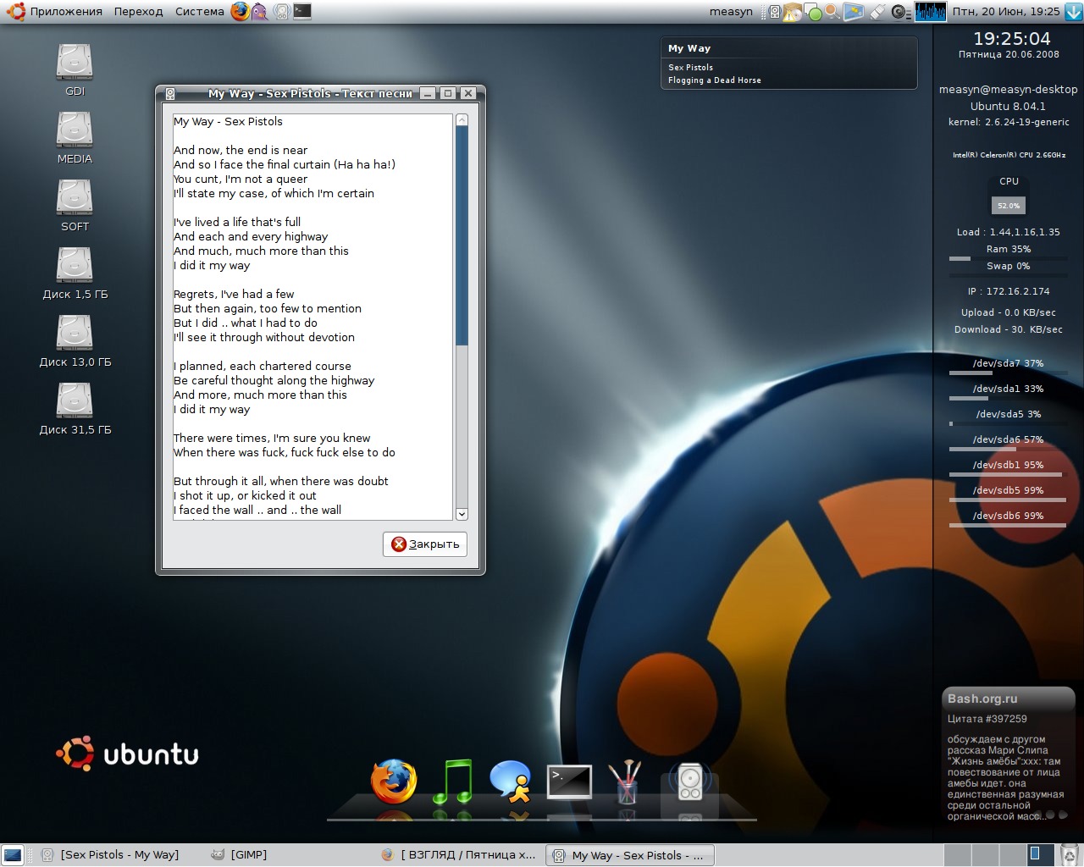Click the system monitor graph in the top panel
This screenshot has height=867, width=1084.
tap(930, 12)
